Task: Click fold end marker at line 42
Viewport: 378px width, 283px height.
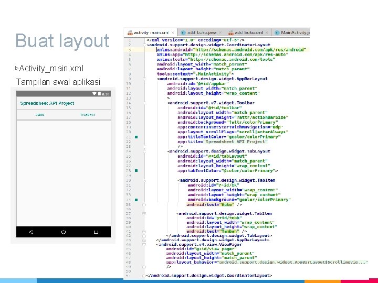Action: pyautogui.click(x=144, y=236)
